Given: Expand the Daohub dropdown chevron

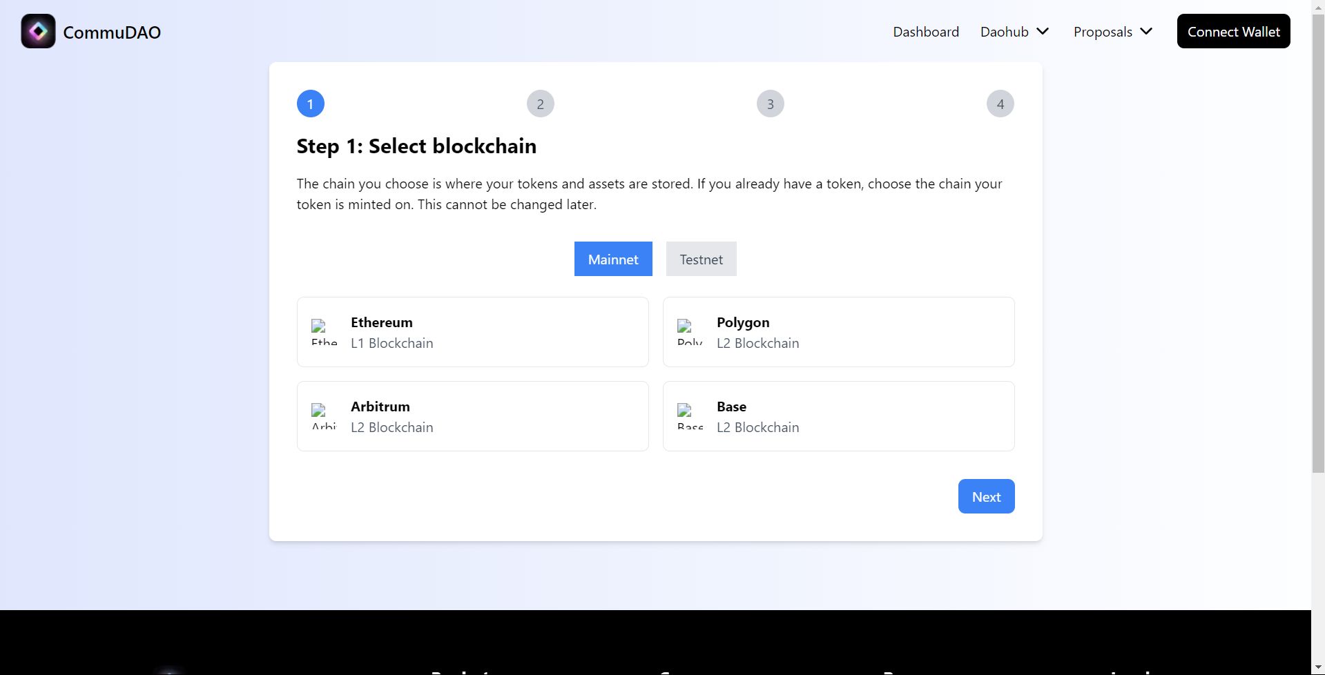Looking at the screenshot, I should pyautogui.click(x=1043, y=31).
